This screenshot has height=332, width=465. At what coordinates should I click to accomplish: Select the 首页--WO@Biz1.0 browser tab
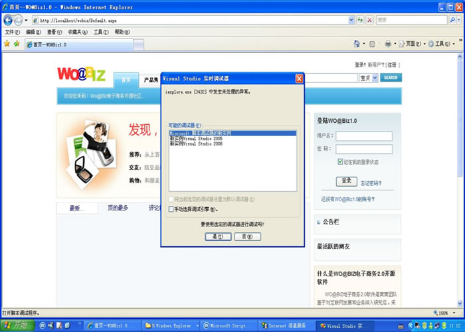coord(79,44)
